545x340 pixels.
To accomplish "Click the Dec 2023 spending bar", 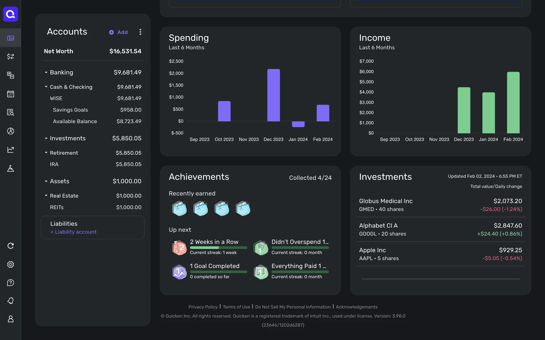I will 273,95.
